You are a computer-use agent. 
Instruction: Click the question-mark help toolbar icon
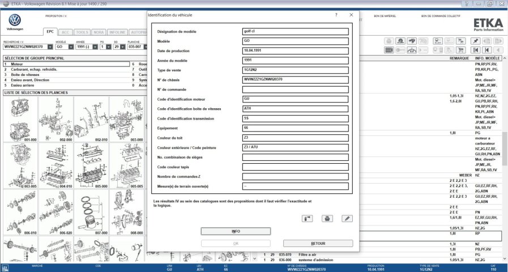(423, 41)
